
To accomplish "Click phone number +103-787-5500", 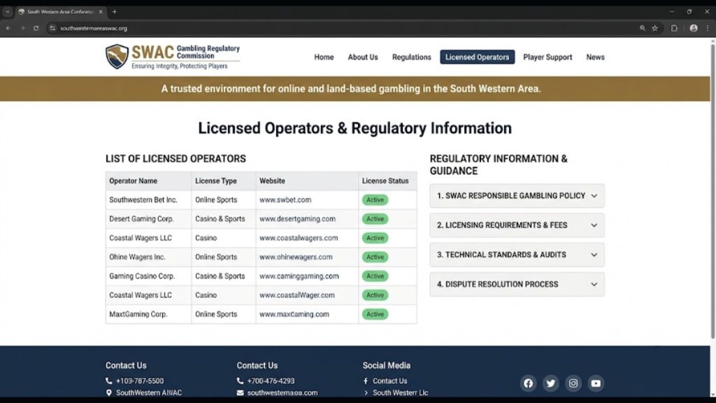I will pyautogui.click(x=140, y=381).
